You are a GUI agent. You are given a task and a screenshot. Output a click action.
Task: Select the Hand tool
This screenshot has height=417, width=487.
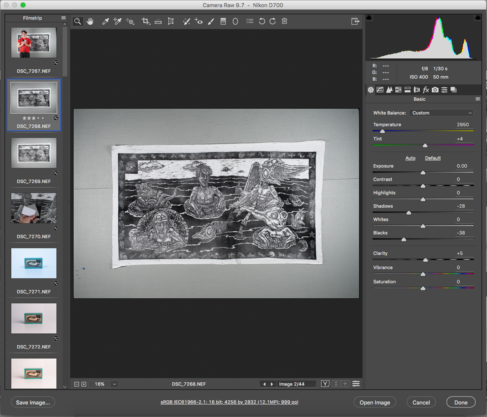[x=90, y=21]
